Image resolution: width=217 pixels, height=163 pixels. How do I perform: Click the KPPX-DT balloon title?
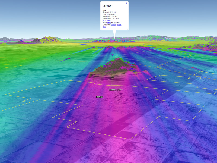point(107,6)
